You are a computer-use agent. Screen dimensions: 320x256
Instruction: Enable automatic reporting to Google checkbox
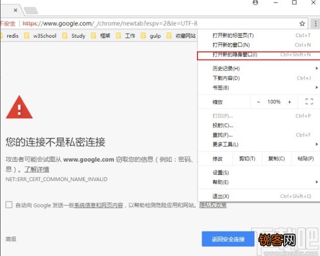click(x=9, y=204)
